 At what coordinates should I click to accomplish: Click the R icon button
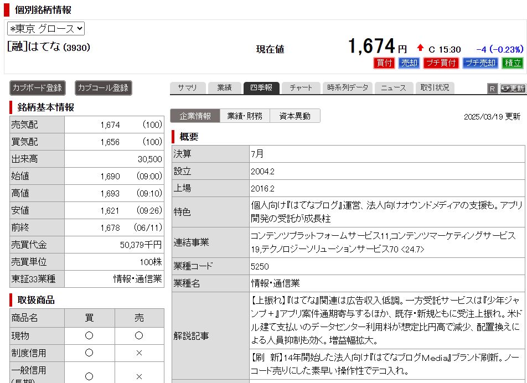pyautogui.click(x=492, y=89)
